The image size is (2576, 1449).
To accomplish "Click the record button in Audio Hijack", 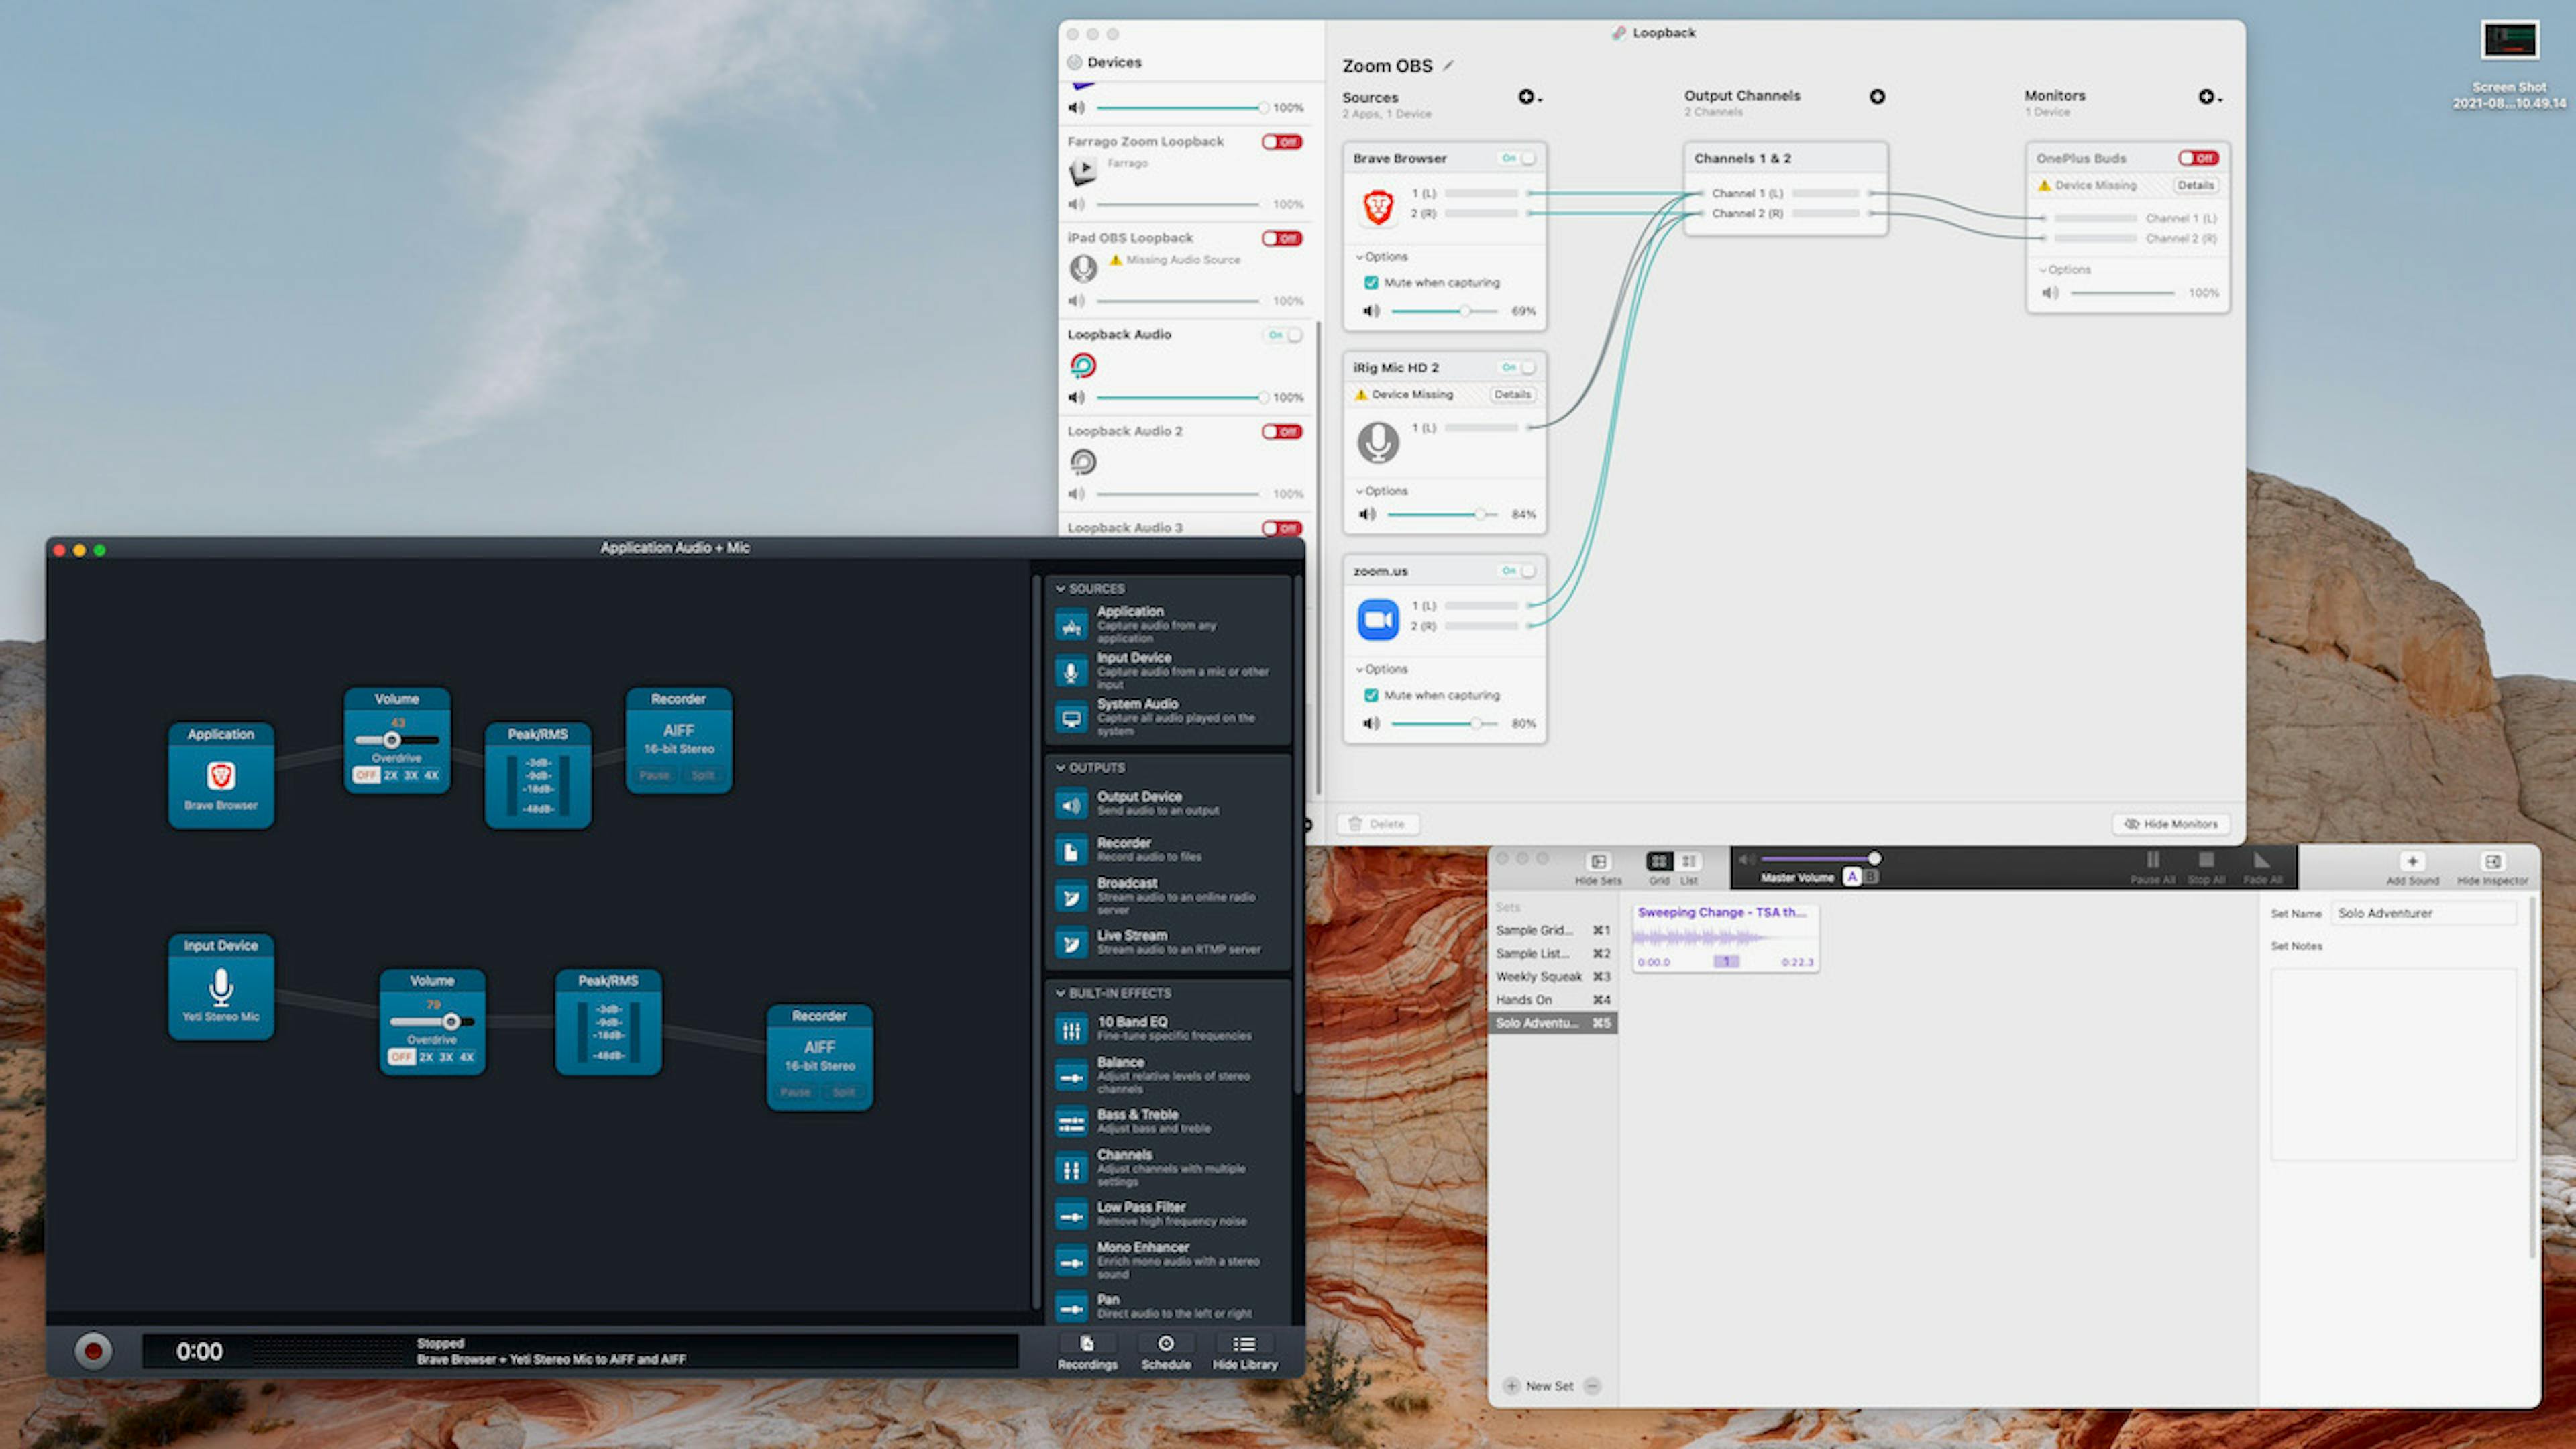I will pyautogui.click(x=93, y=1351).
